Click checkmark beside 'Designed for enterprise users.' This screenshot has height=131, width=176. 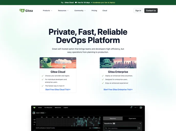click(103, 80)
